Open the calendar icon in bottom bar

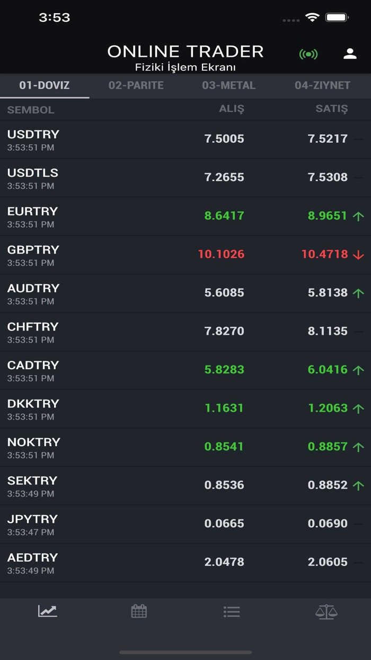pos(139,611)
